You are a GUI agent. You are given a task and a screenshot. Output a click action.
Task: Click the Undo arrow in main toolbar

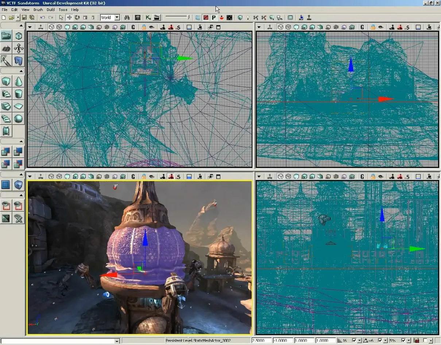pyautogui.click(x=43, y=17)
